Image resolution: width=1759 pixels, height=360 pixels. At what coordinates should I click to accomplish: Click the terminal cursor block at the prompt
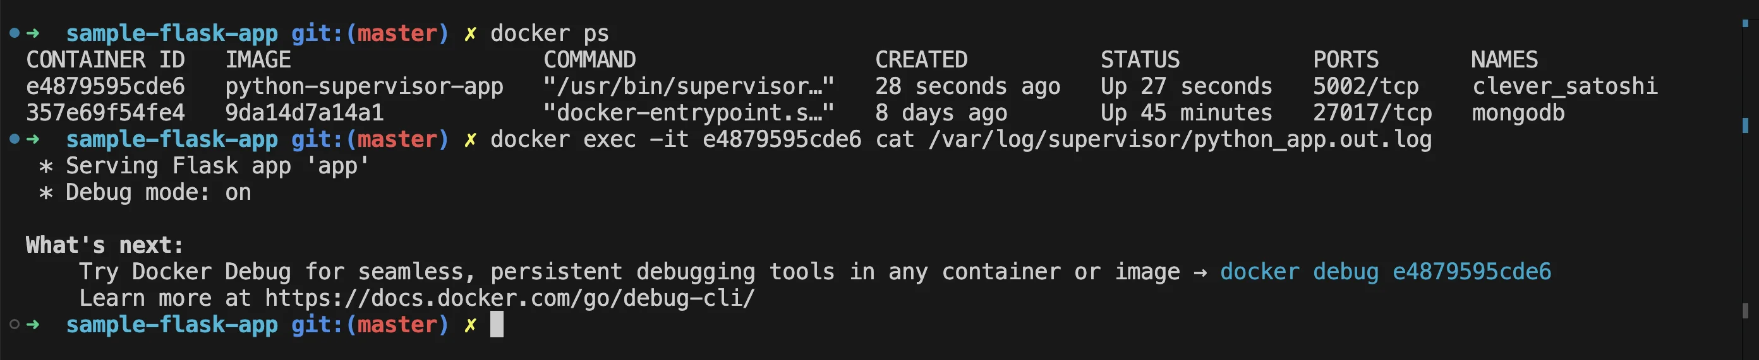point(497,325)
